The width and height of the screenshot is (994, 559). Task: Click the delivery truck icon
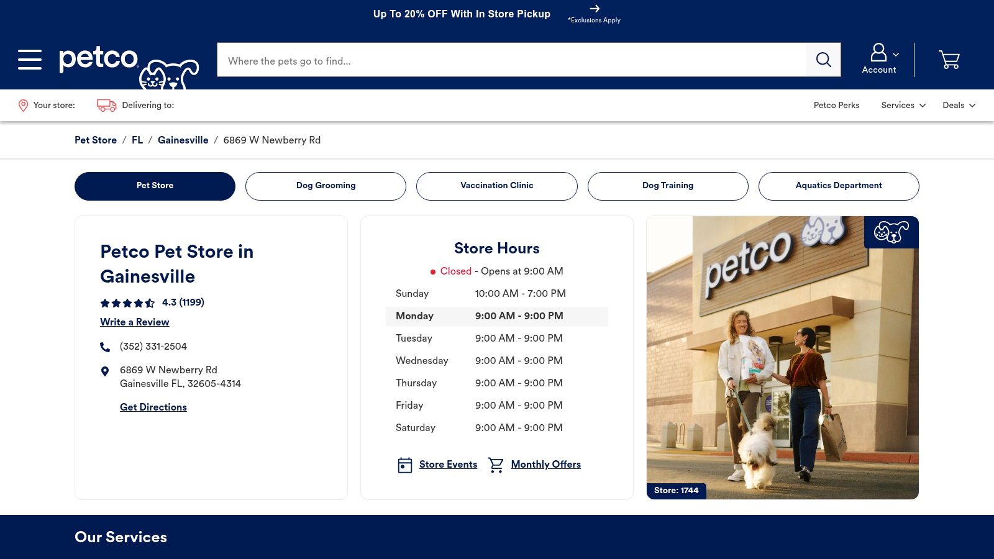[106, 106]
